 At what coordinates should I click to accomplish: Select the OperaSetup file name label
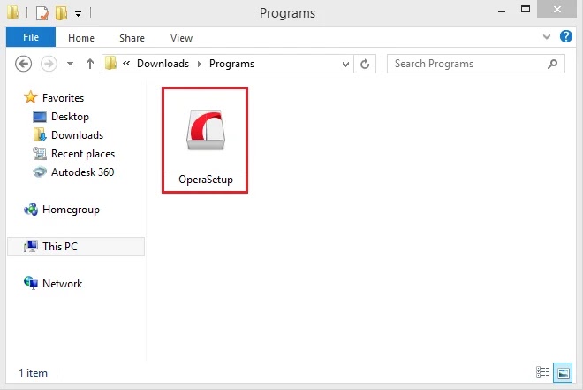pos(206,180)
